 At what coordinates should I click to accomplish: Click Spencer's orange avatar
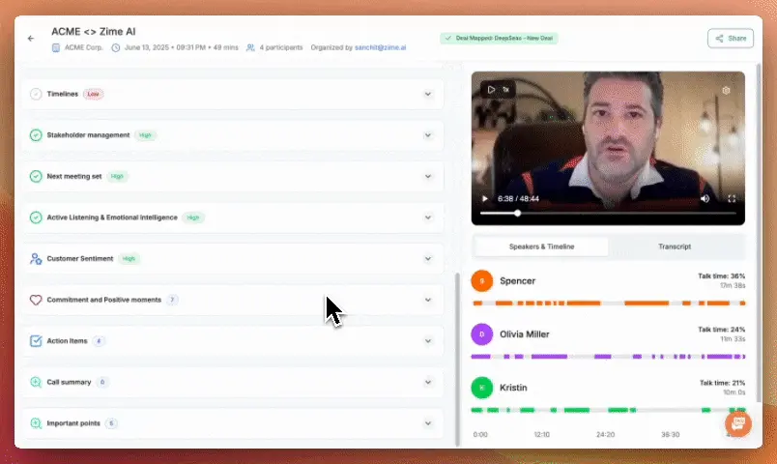[x=481, y=281]
